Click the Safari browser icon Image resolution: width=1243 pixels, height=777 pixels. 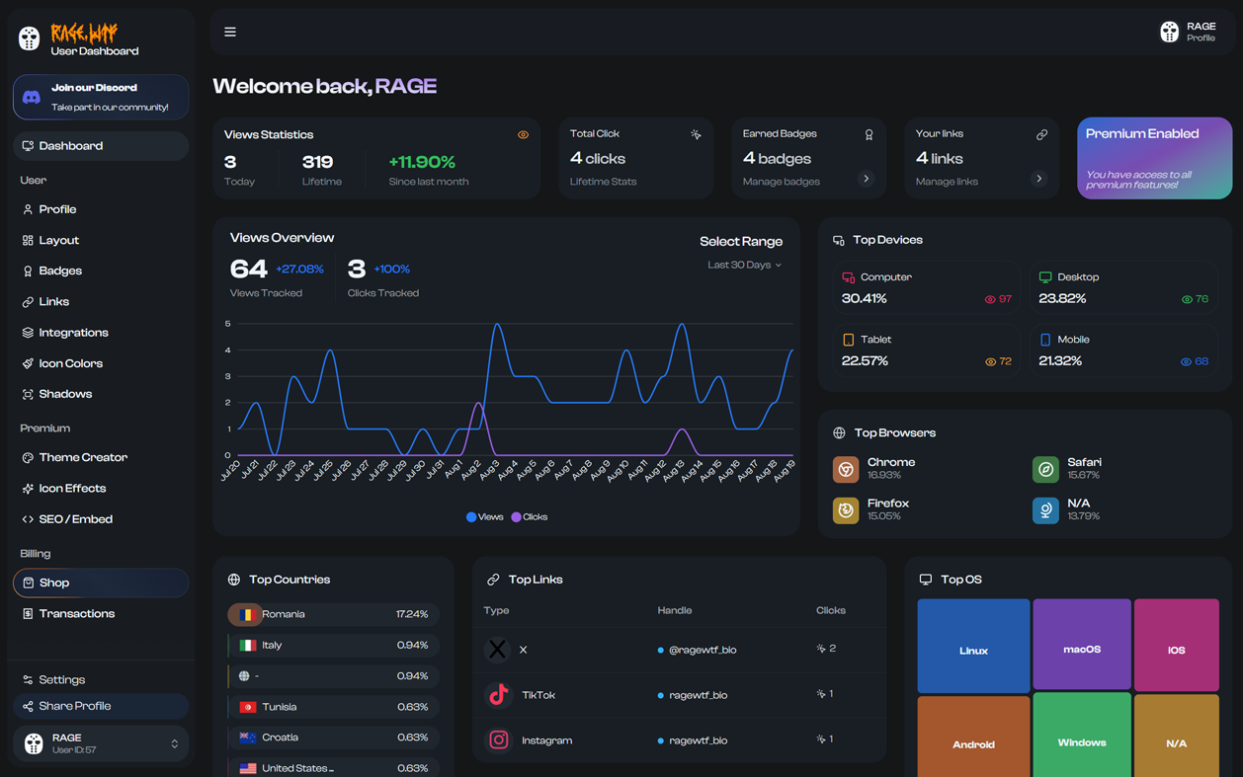click(1045, 469)
